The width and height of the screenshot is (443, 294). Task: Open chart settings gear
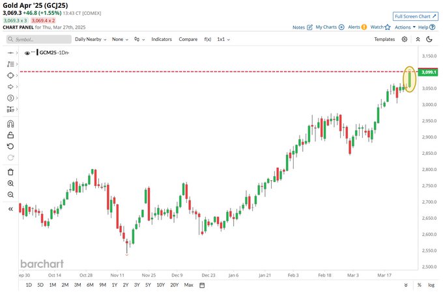(405, 39)
